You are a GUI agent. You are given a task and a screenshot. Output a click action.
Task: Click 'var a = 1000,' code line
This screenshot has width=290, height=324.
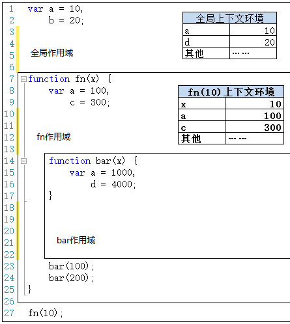coord(102,173)
